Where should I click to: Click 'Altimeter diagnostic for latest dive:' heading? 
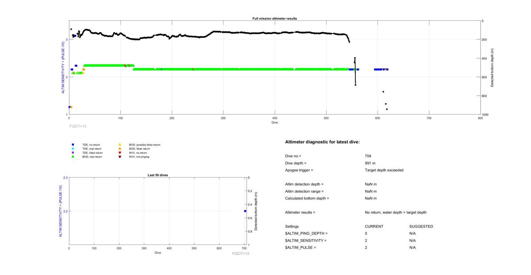pos(322,142)
